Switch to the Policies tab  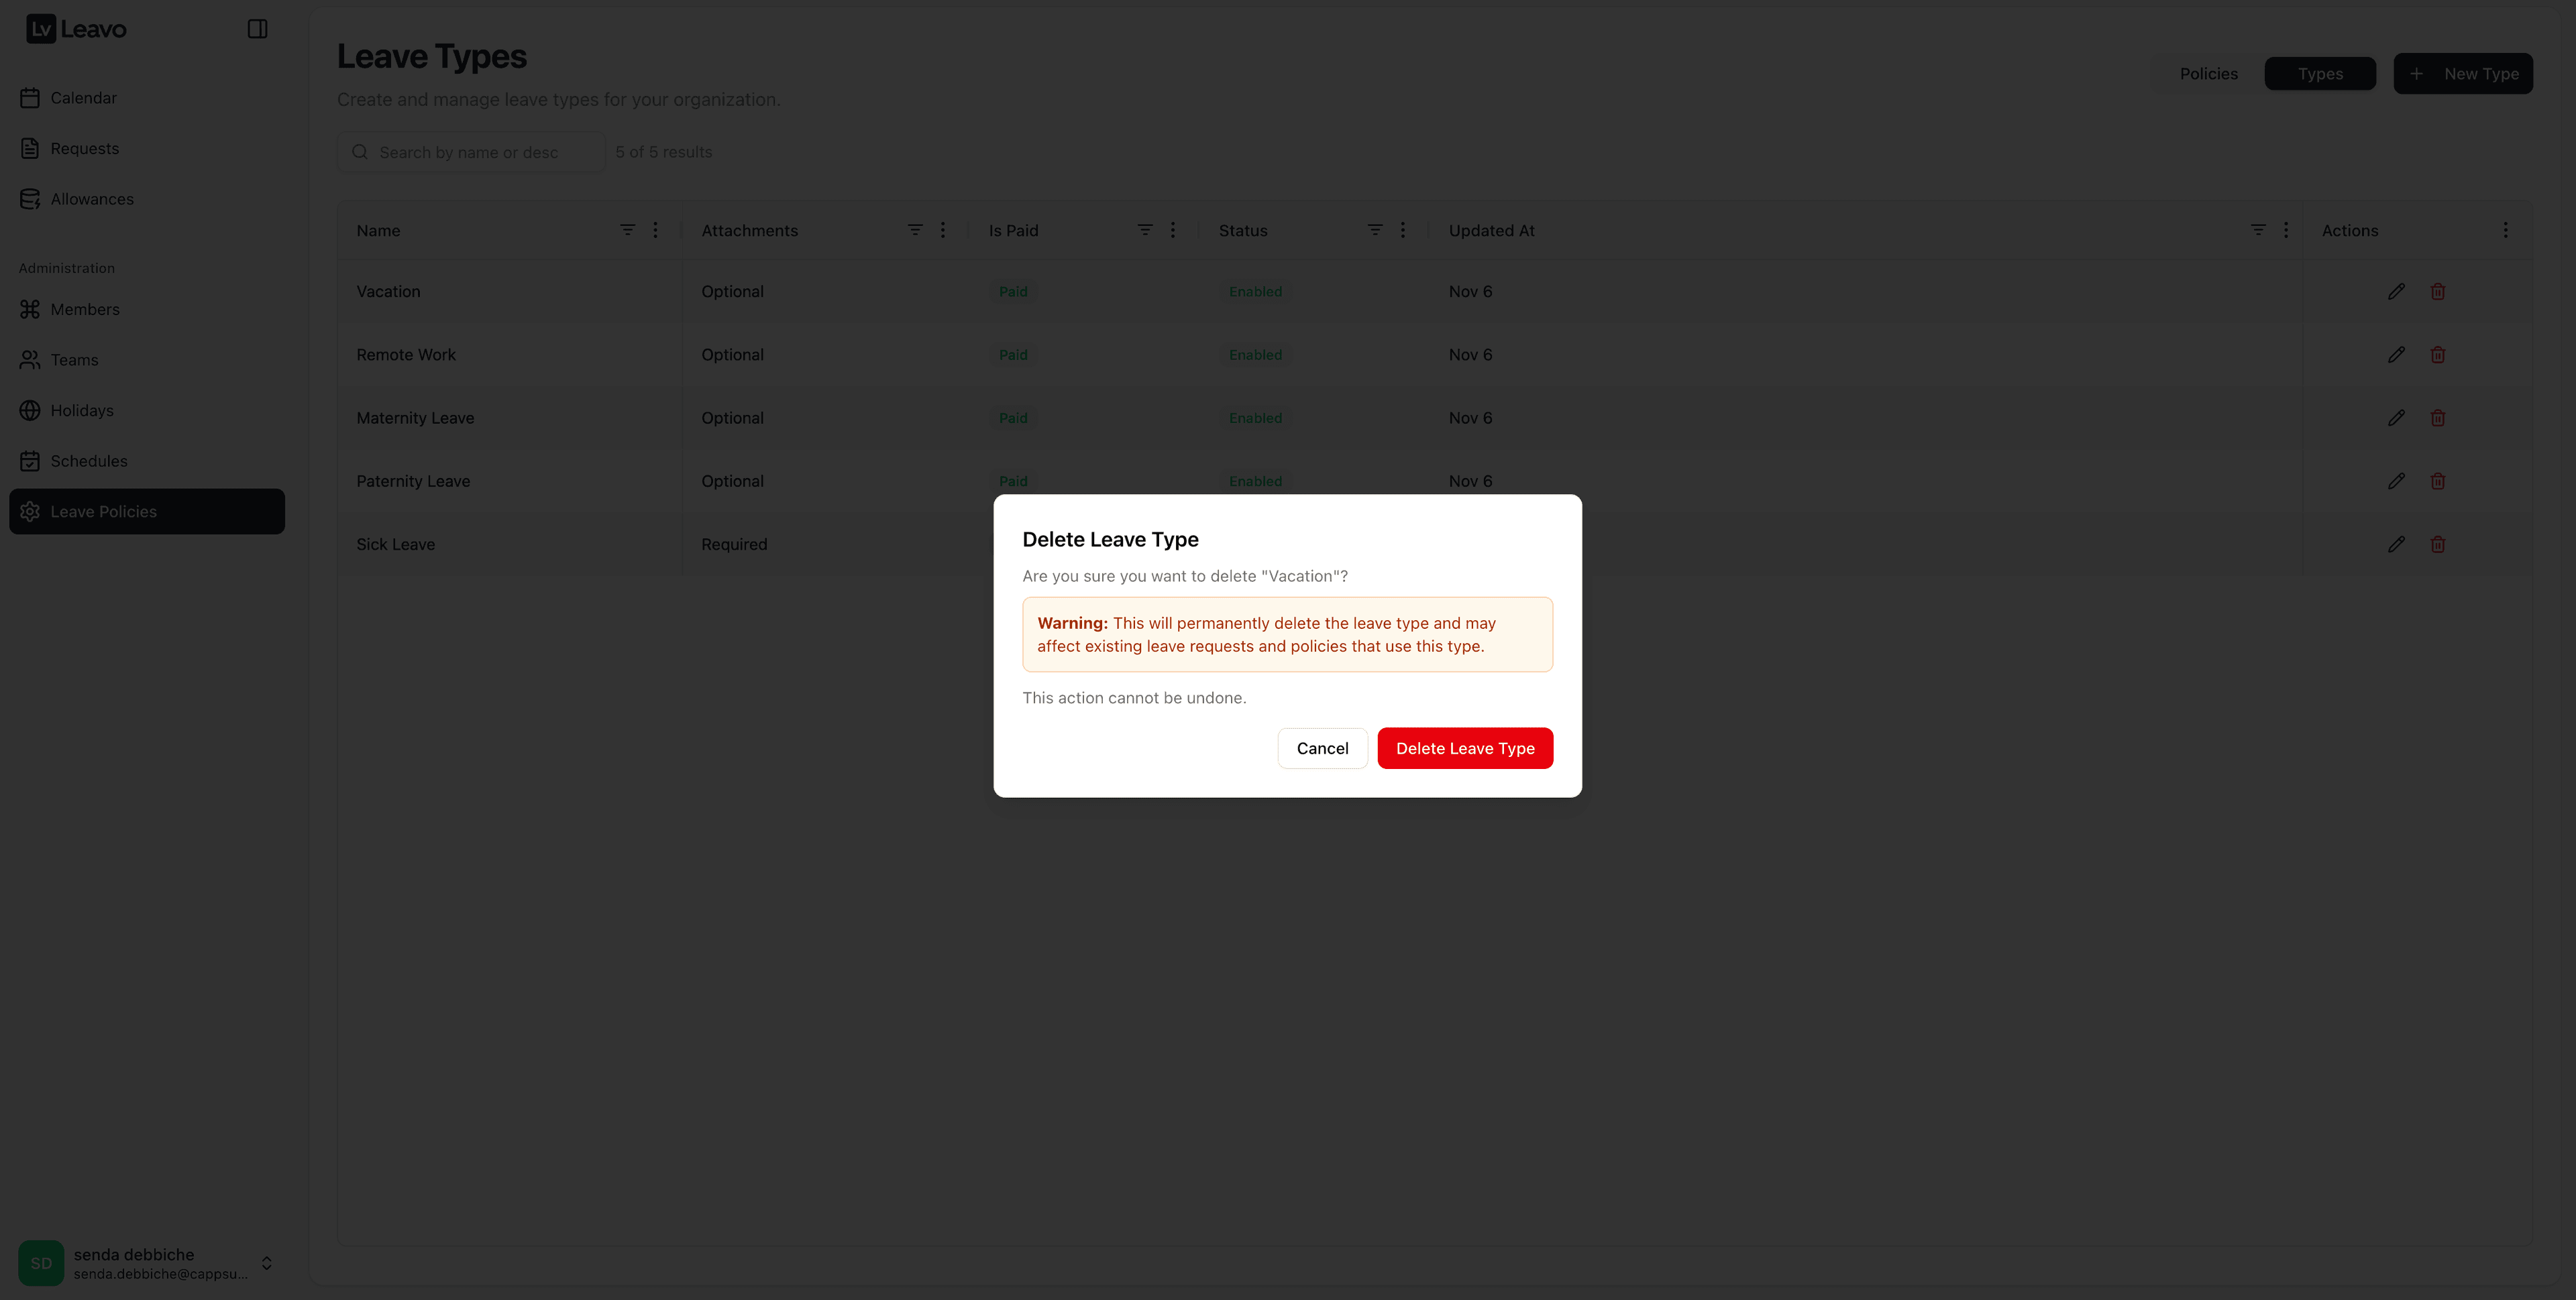2209,73
